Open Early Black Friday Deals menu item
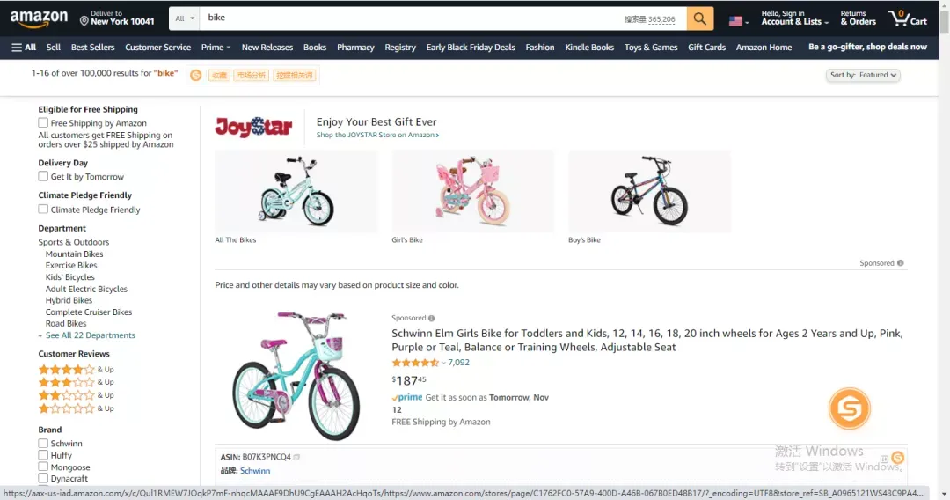Viewport: 950px width, 500px height. click(471, 48)
